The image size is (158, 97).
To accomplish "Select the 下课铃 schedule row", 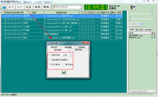I will (62, 30).
